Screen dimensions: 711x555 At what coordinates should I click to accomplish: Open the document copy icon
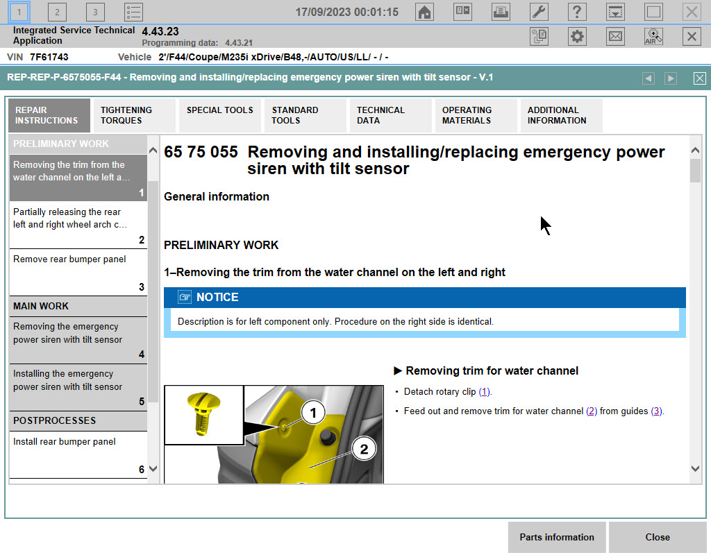(539, 37)
